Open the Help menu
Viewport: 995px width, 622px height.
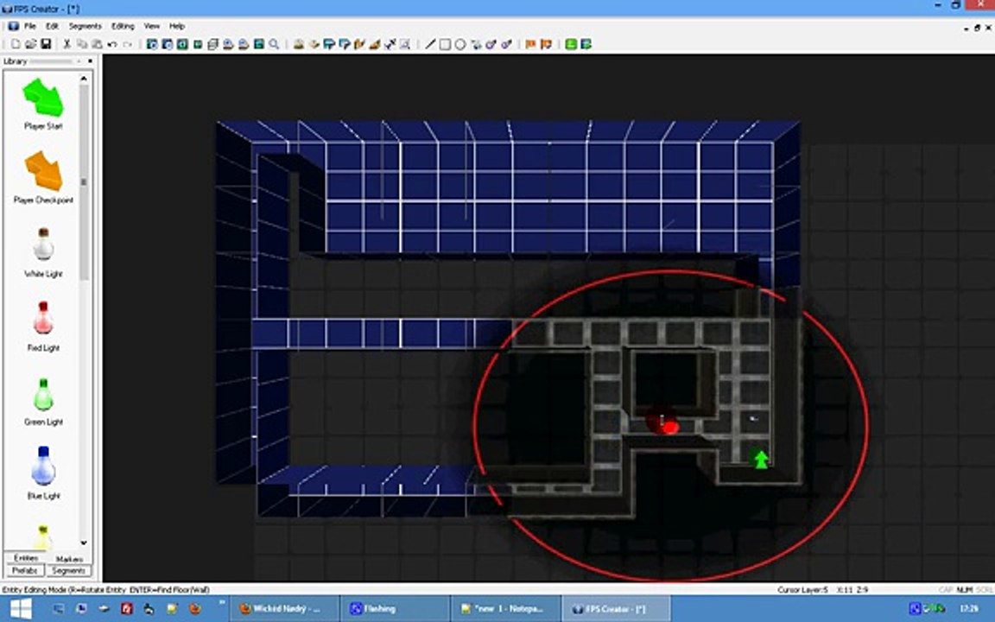pyautogui.click(x=177, y=26)
